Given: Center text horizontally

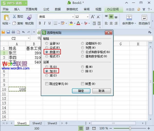Looking at the screenshot, I should point(111,23).
